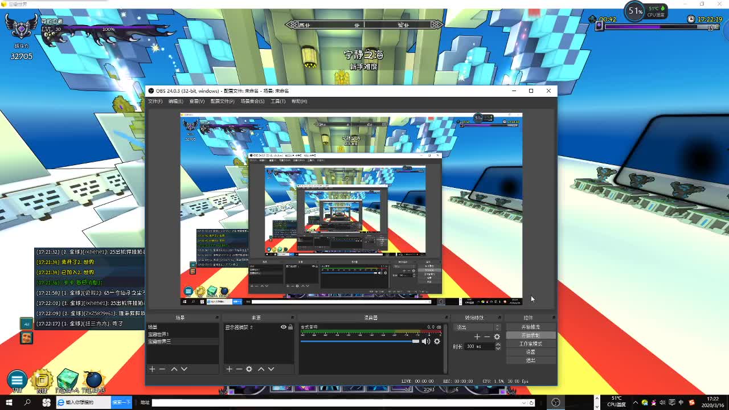Image resolution: width=729 pixels, height=410 pixels.
Task: Add a new source with the plus icon
Action: pos(229,369)
